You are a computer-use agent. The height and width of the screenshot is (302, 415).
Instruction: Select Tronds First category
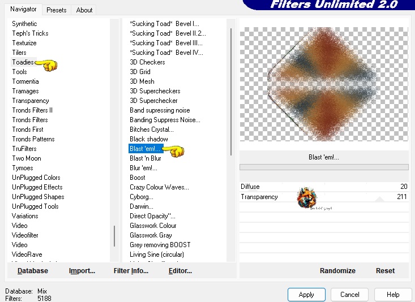(x=28, y=130)
